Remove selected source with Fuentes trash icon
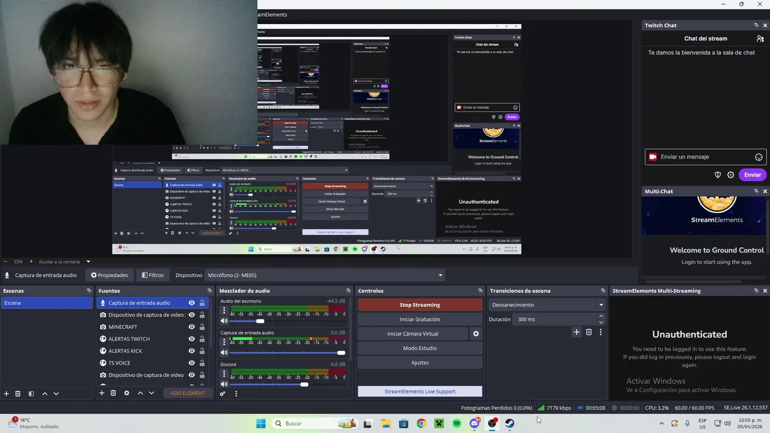The image size is (770, 433). [x=113, y=393]
